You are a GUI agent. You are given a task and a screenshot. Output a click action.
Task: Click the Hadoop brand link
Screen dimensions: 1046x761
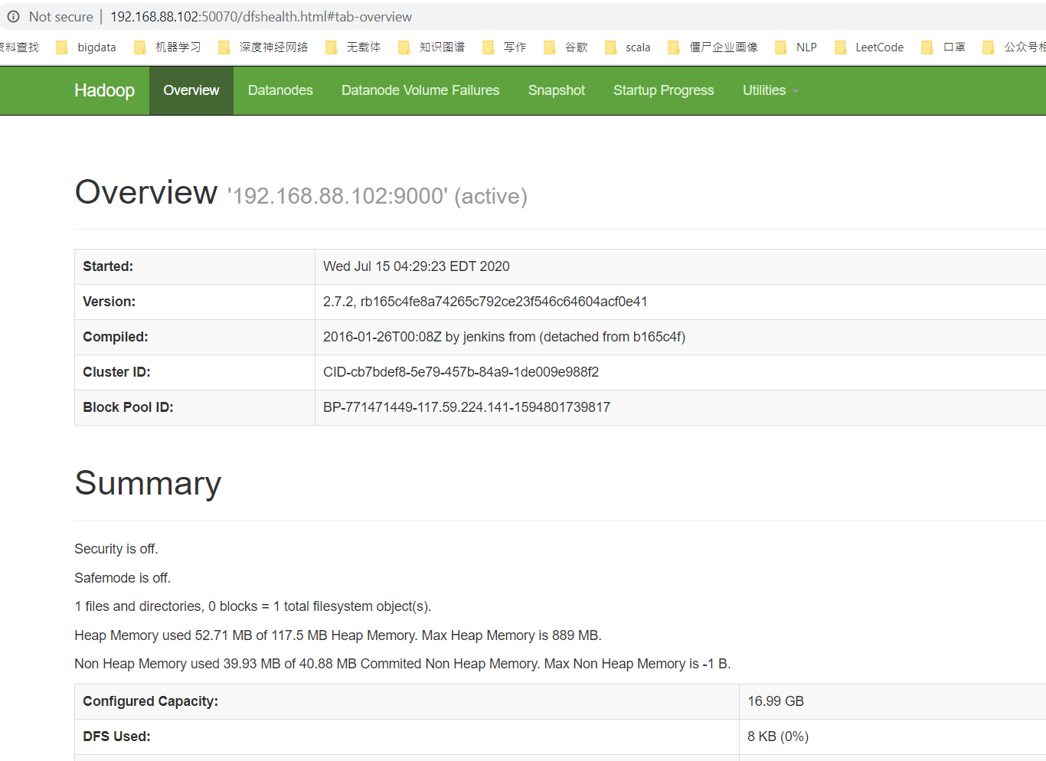[104, 90]
